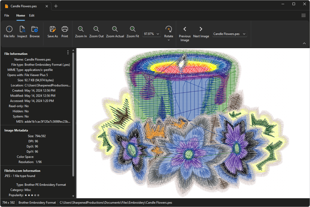Open a new tab with the plus button
310x207 pixels.
click(56, 6)
